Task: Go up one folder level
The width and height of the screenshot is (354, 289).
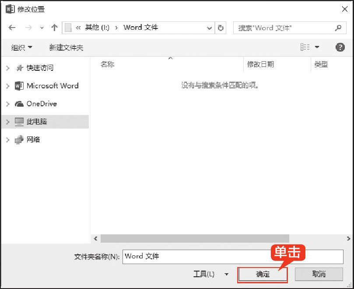Action: pos(54,28)
